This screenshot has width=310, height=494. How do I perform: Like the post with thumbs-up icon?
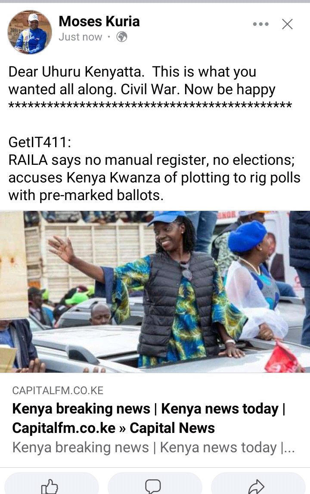tap(50, 486)
